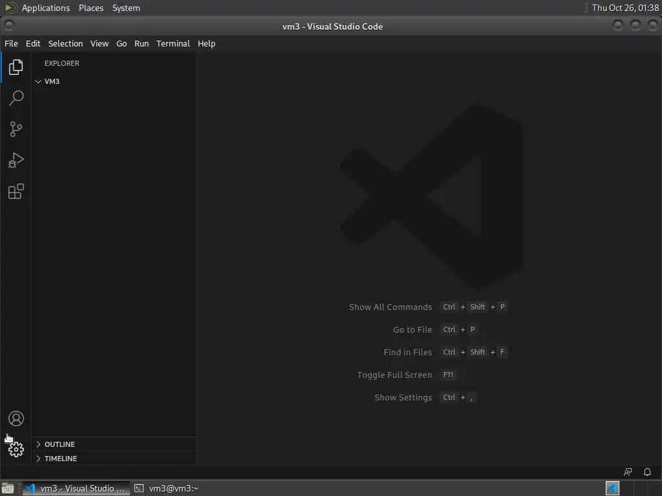Open the Manage gear menu

pyautogui.click(x=16, y=449)
